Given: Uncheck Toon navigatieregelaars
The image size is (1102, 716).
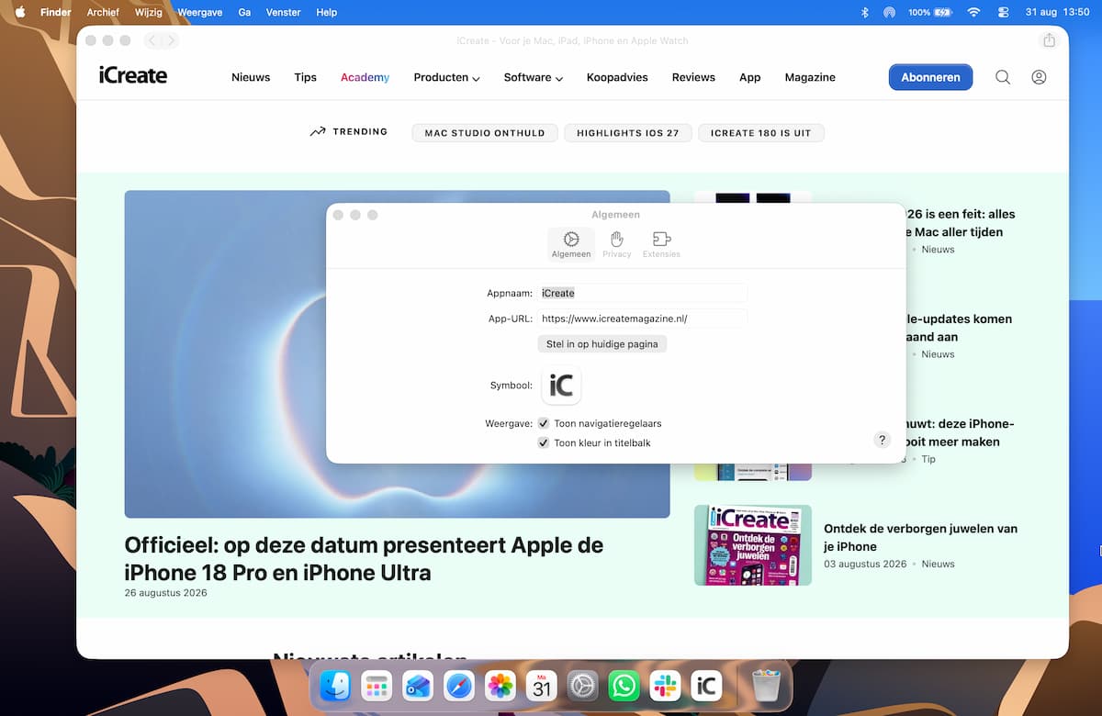Looking at the screenshot, I should point(544,423).
